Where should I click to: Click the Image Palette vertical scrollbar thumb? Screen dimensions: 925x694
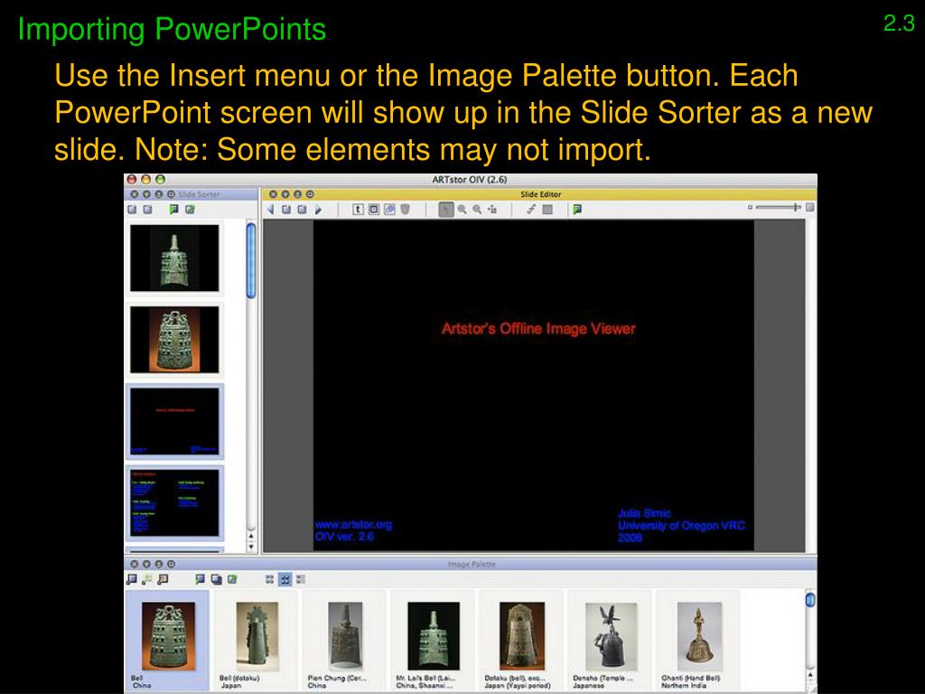click(x=810, y=600)
